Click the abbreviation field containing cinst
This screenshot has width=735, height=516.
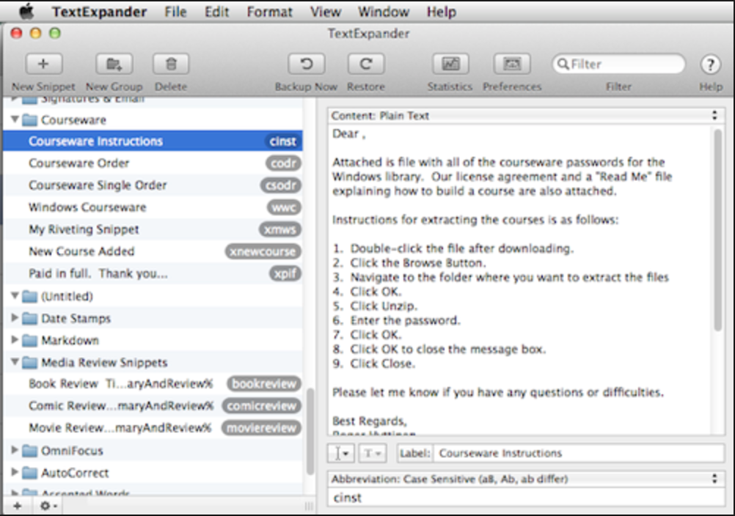click(x=527, y=497)
